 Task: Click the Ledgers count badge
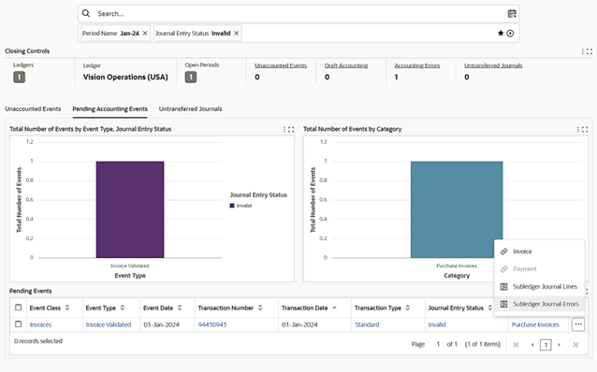[x=19, y=78]
